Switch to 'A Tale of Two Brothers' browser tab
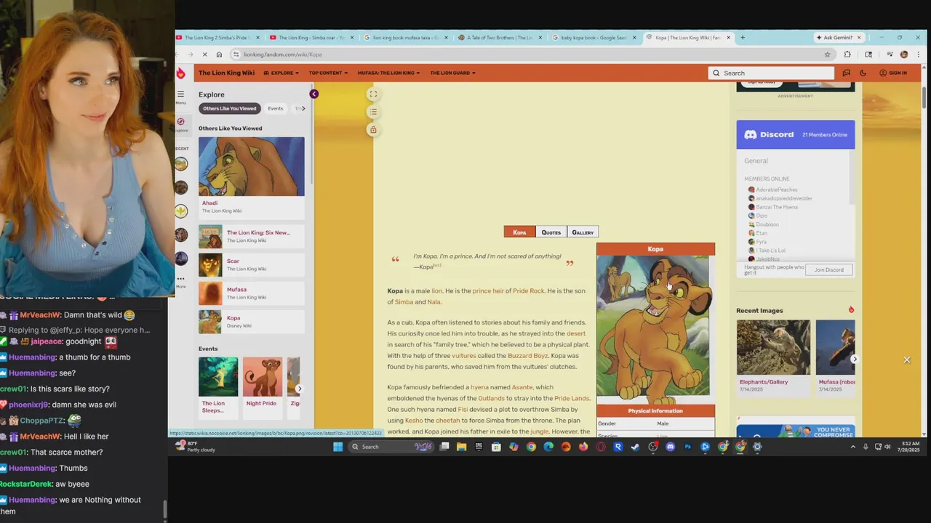This screenshot has height=523, width=931. point(500,37)
